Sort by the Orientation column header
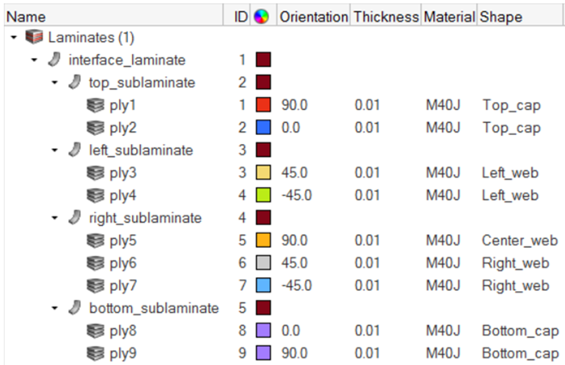The width and height of the screenshot is (565, 365). [314, 17]
